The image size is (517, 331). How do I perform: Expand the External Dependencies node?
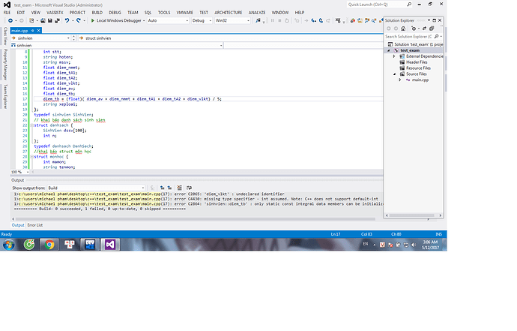tap(393, 56)
